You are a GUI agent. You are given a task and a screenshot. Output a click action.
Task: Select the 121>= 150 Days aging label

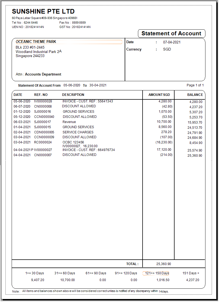156,273
